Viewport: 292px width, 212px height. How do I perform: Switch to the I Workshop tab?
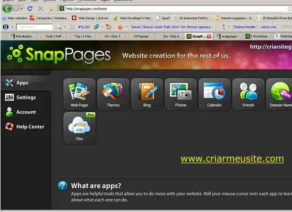[257, 36]
